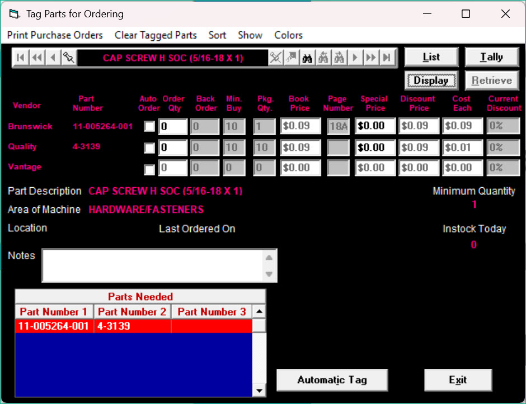This screenshot has width=526, height=404.
Task: Tick Vantage vendor's Auto Order checkbox
Action: (149, 169)
